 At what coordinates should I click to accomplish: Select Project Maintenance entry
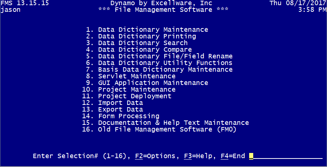[x=136, y=89]
